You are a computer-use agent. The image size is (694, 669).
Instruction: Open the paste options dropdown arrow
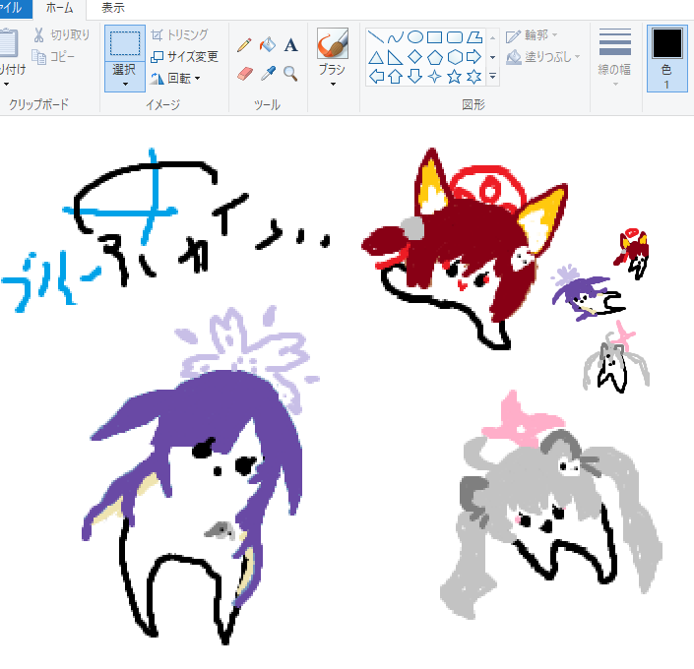click(x=6, y=84)
